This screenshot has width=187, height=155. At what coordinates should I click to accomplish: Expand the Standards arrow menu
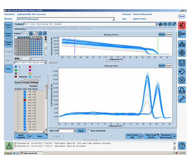pos(174,136)
